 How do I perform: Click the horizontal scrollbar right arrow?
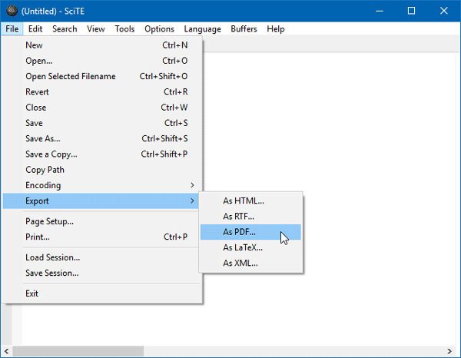pos(449,351)
